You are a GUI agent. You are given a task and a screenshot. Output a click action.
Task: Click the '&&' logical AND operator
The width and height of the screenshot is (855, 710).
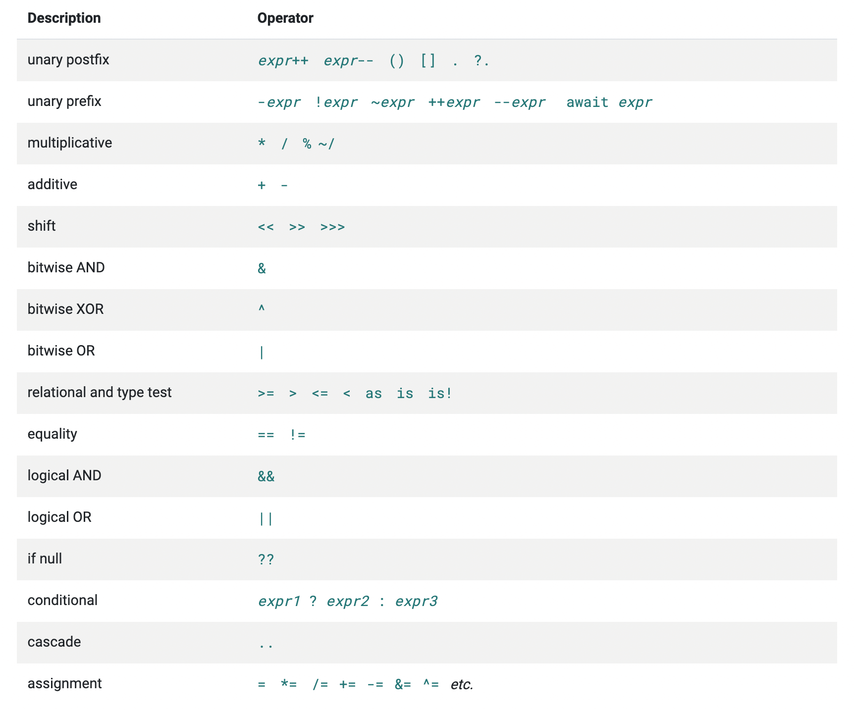point(266,476)
